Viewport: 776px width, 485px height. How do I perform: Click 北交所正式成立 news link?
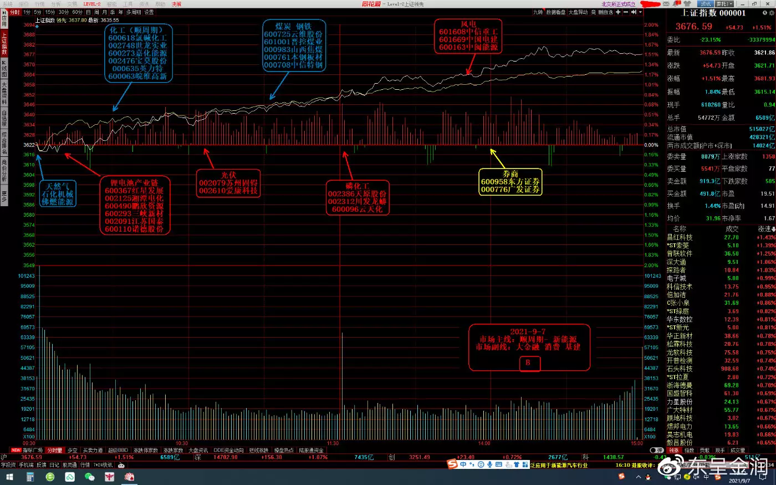(x=619, y=4)
